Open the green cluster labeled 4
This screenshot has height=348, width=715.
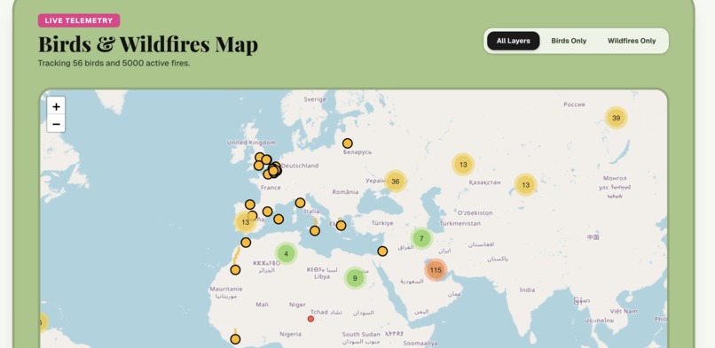coord(286,254)
